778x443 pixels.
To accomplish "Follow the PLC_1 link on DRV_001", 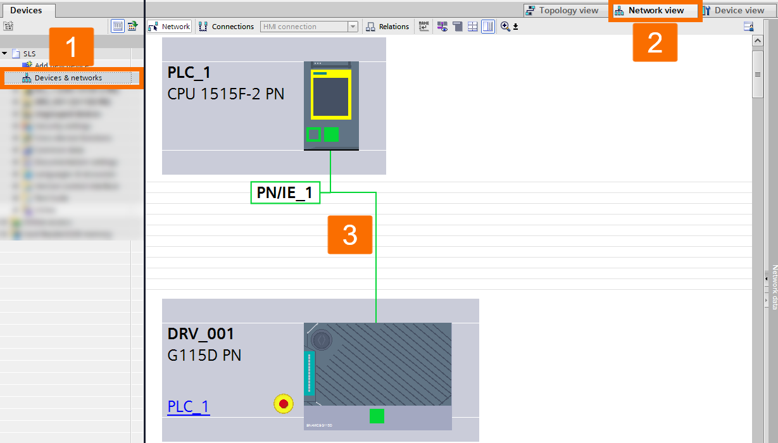I will point(188,406).
